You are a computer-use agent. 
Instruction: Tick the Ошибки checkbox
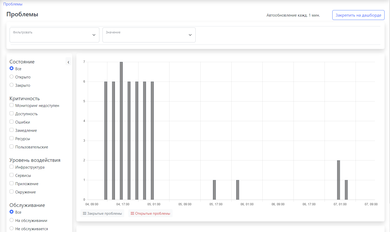coord(12,122)
